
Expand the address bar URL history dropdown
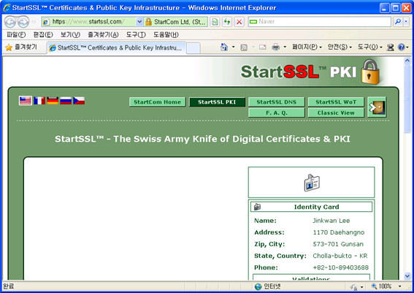tap(139, 22)
